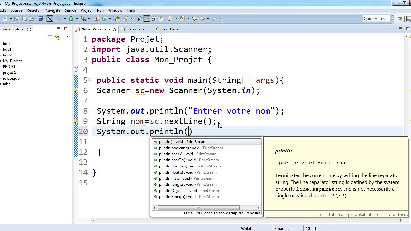The height and width of the screenshot is (231, 411).
Task: Open the Console monitor toolbar icon
Action: (40, 19)
